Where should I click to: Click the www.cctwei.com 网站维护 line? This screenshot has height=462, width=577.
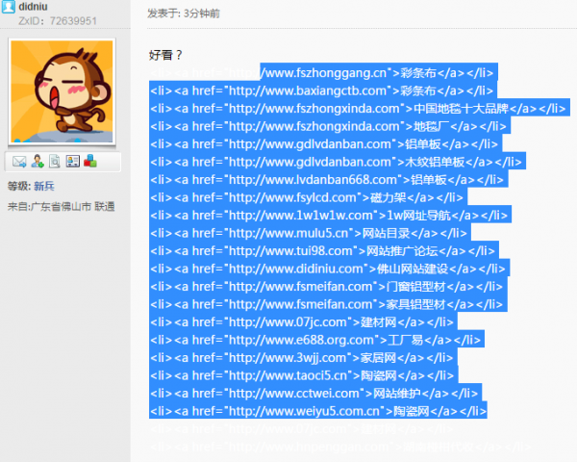pyautogui.click(x=314, y=393)
